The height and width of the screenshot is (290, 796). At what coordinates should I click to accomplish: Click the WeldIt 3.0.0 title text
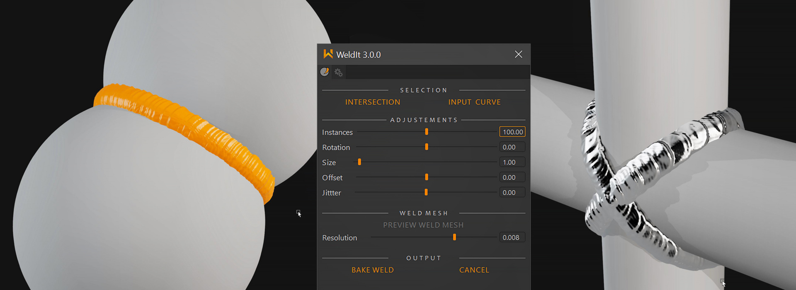tap(359, 55)
